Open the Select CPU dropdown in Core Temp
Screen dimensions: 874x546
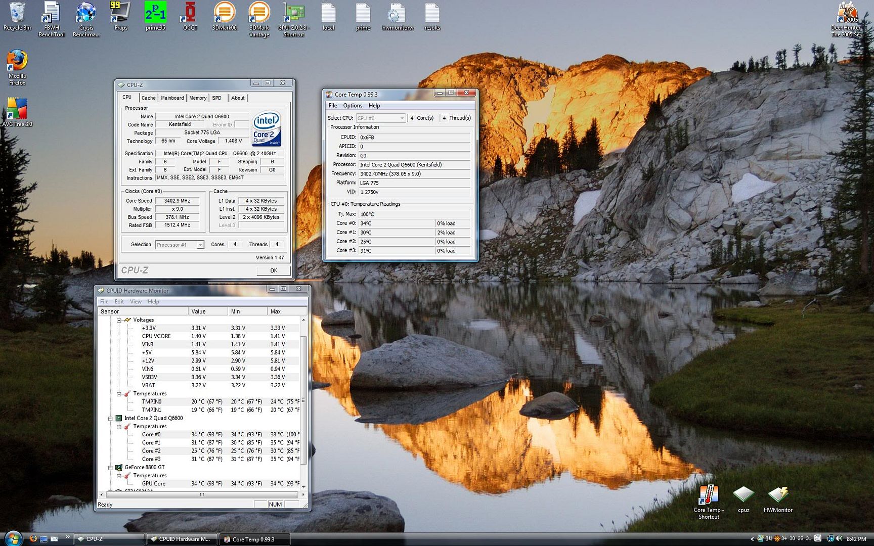[x=380, y=118]
